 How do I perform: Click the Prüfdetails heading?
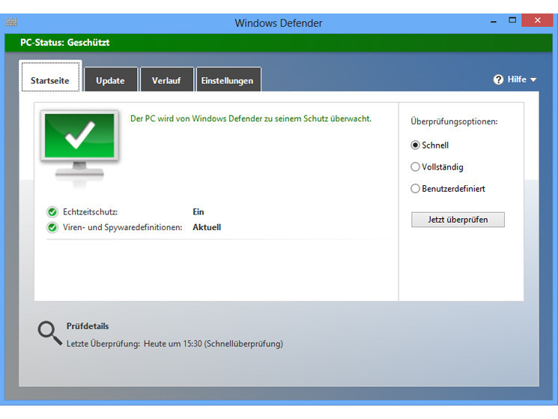(x=88, y=326)
